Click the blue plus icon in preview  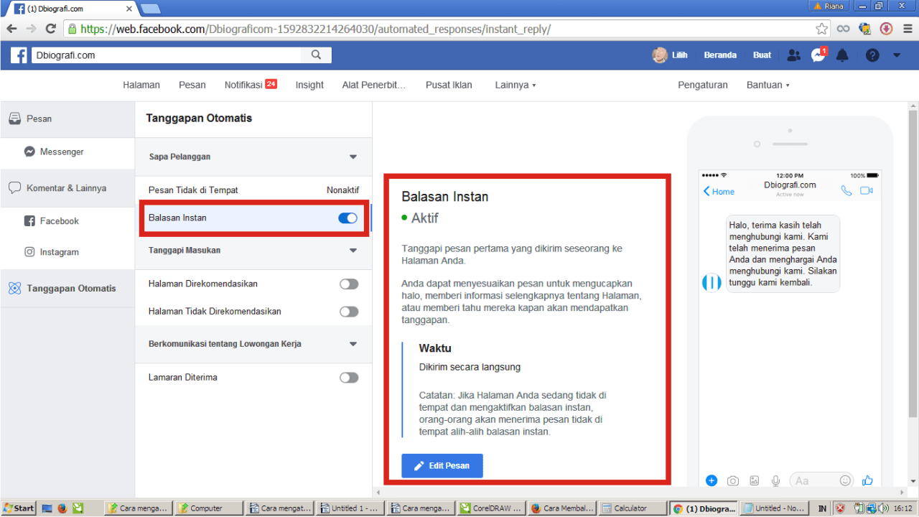(x=712, y=480)
